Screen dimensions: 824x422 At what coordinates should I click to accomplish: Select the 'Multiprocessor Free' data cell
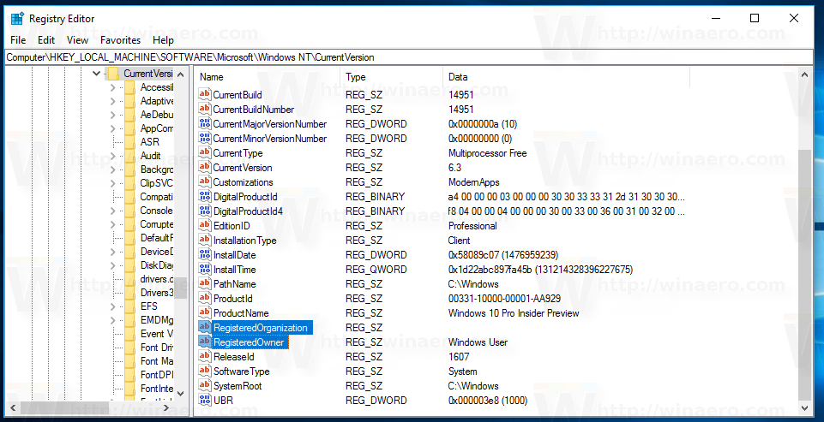[x=487, y=152]
